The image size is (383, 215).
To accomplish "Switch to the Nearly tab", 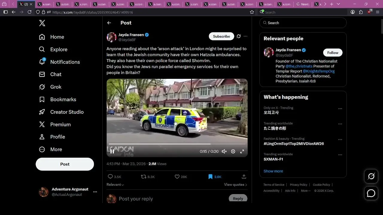I will tap(303, 4).
